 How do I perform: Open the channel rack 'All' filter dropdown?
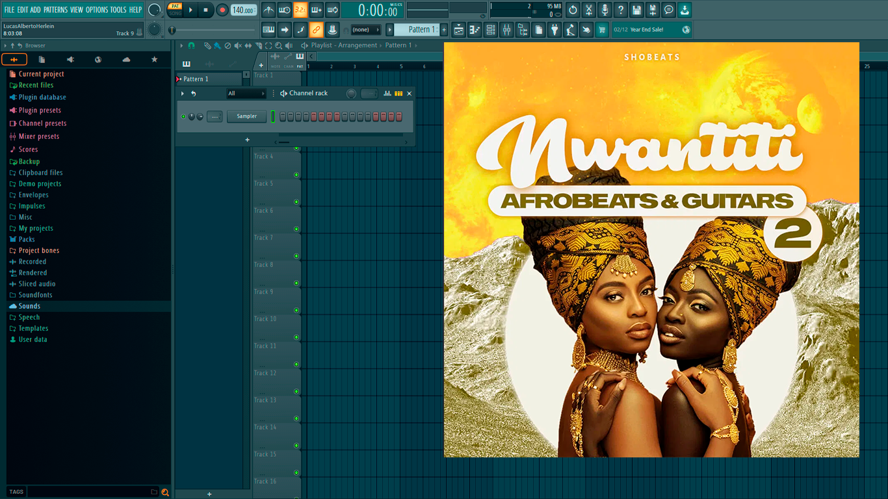point(246,94)
